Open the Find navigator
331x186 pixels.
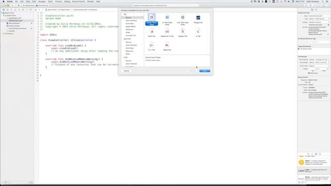pos(11,10)
